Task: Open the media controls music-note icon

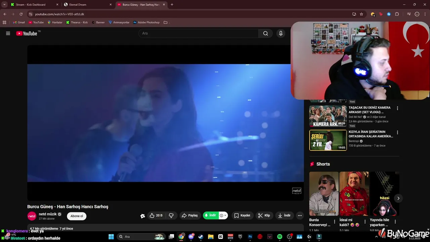Action: tap(409, 14)
